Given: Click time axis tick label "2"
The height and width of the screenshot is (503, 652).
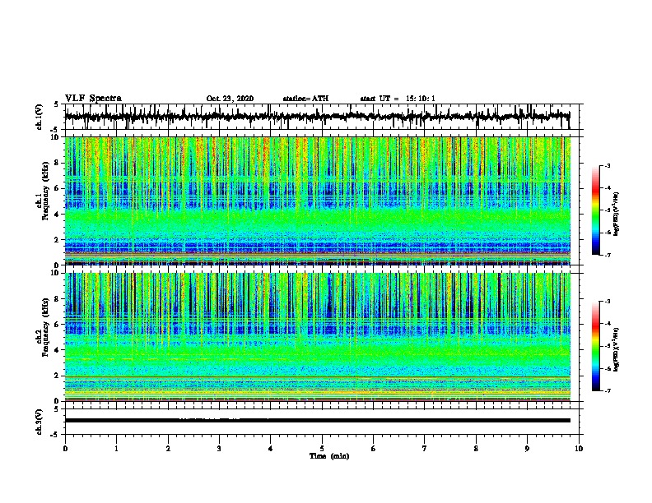Looking at the screenshot, I should [168, 449].
